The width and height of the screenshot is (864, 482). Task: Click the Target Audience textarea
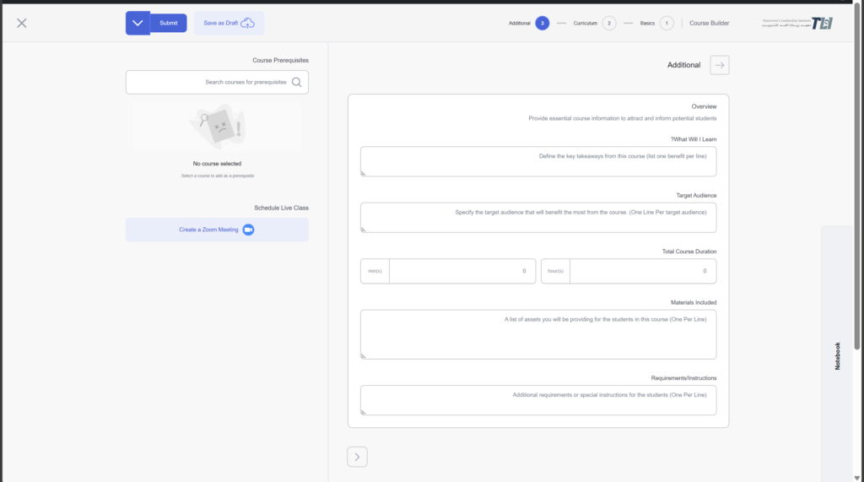tap(537, 217)
